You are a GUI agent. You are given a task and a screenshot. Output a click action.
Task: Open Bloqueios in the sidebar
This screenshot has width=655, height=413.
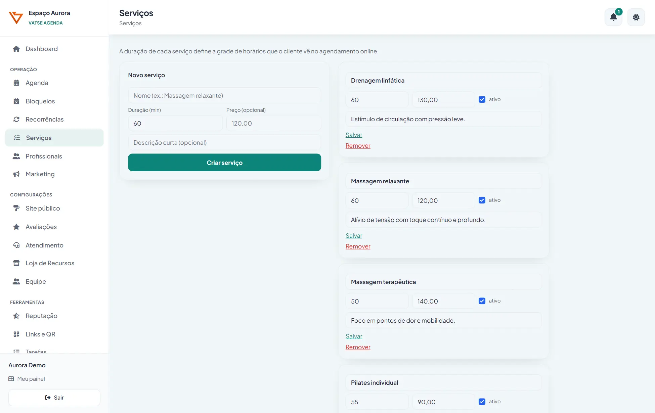pos(54,101)
